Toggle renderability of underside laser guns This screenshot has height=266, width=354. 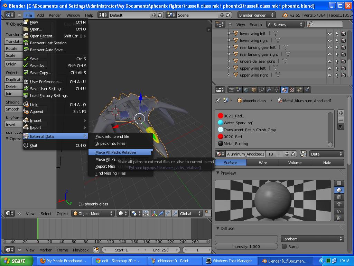point(343,61)
